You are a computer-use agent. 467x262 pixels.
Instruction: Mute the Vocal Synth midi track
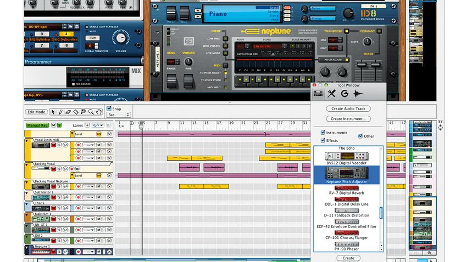[x=54, y=145]
